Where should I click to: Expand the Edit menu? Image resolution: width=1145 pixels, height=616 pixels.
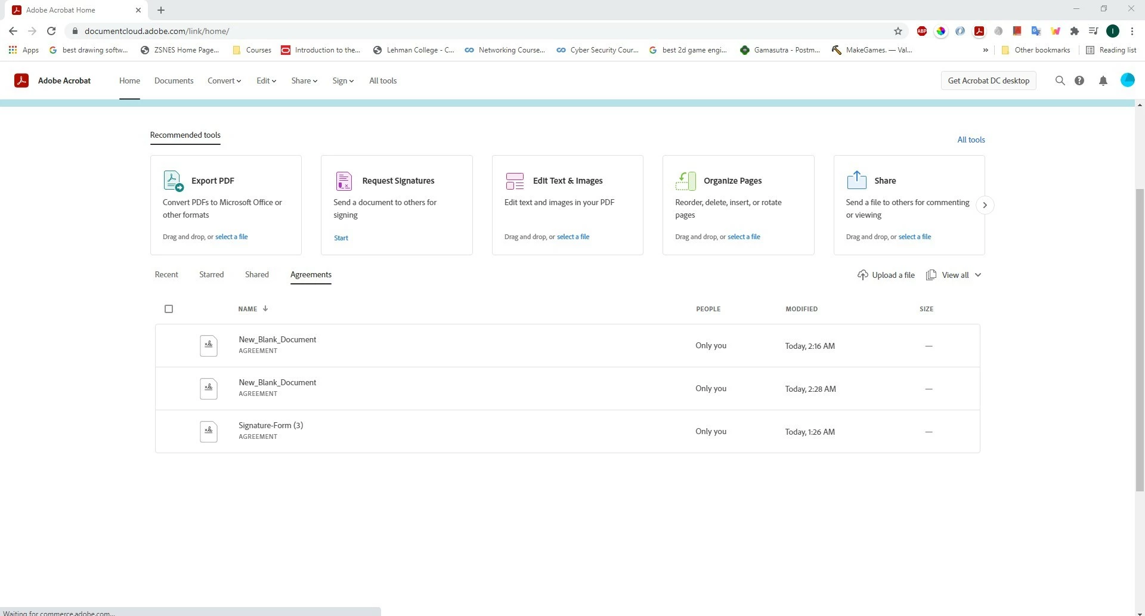267,81
